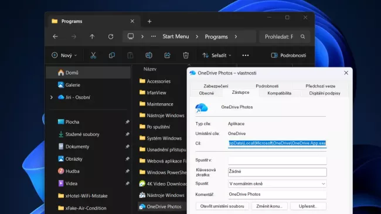Switch to the Předchozí verze tab
The image size is (381, 214).
pyautogui.click(x=320, y=86)
